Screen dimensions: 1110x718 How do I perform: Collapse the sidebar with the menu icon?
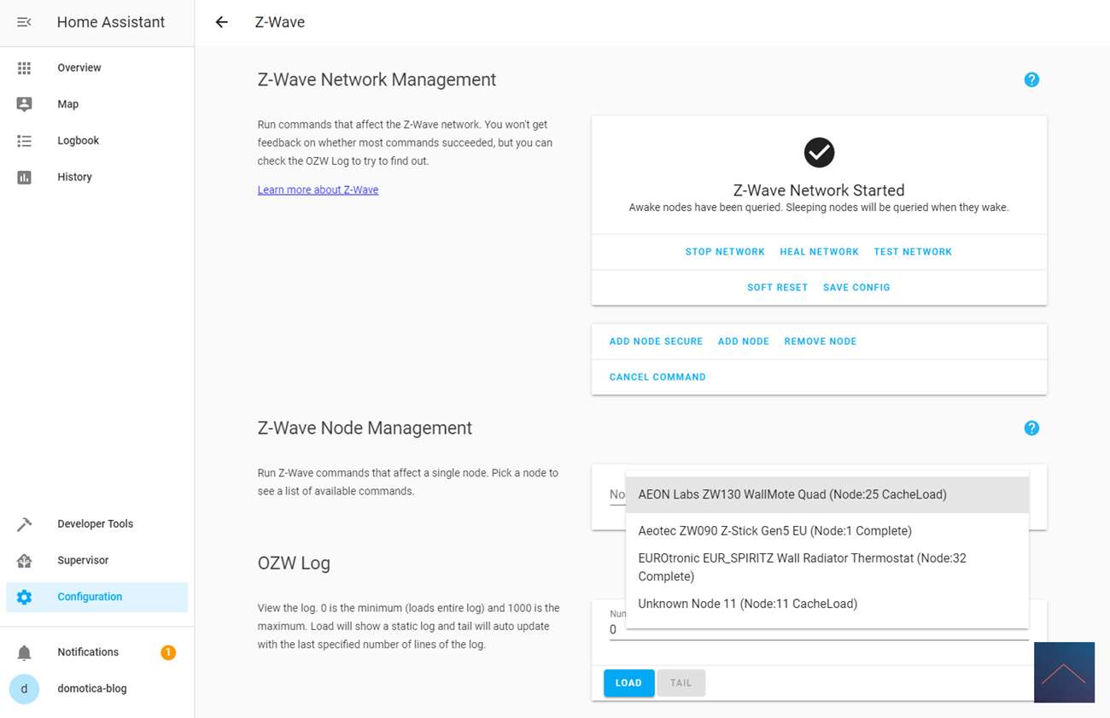tap(24, 22)
